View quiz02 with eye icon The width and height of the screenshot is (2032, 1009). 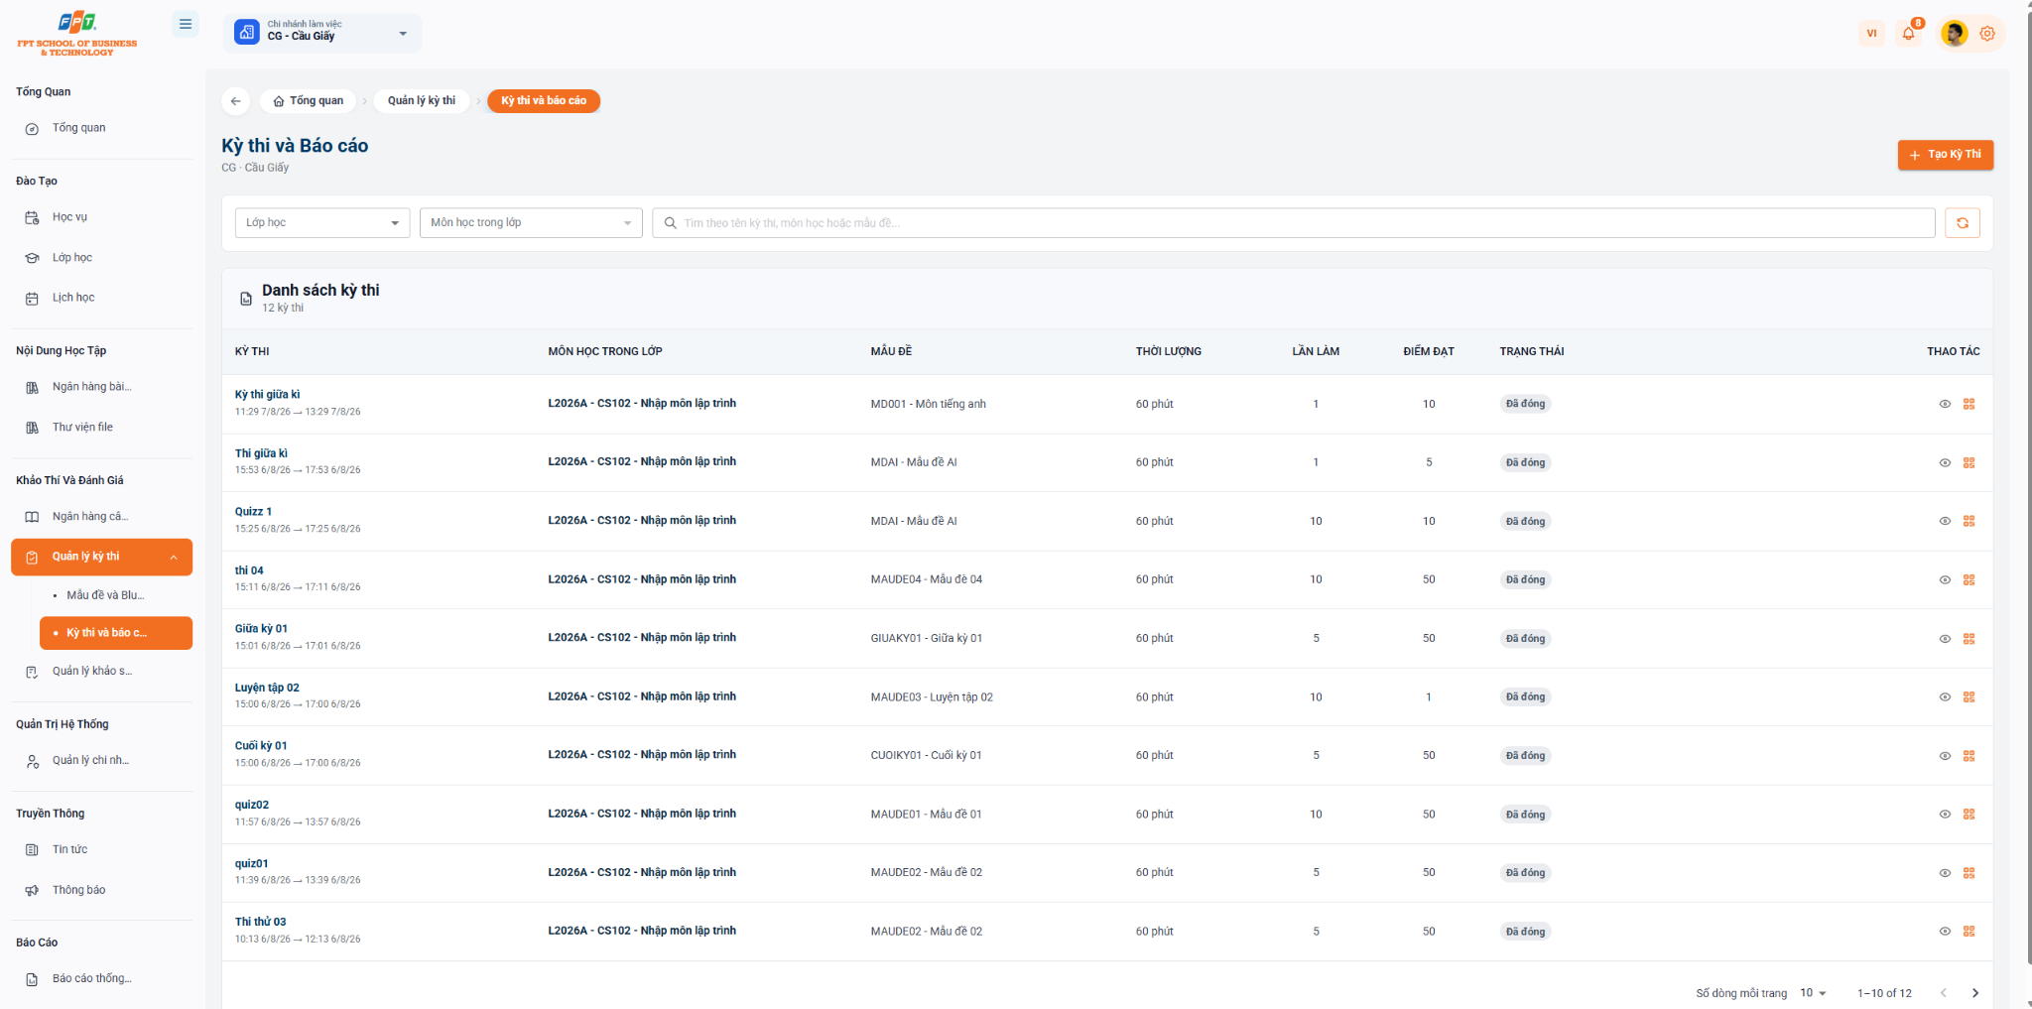[1945, 814]
